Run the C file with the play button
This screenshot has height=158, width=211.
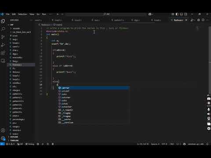click(192, 20)
